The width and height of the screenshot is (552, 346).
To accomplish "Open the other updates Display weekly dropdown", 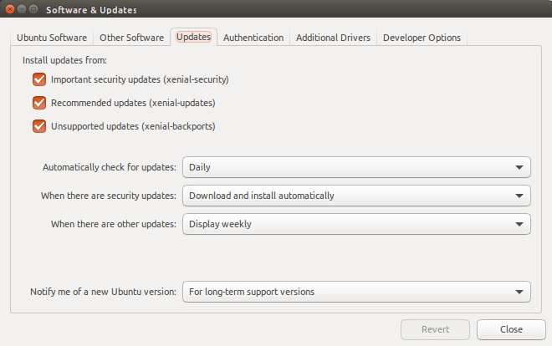I will 356,224.
